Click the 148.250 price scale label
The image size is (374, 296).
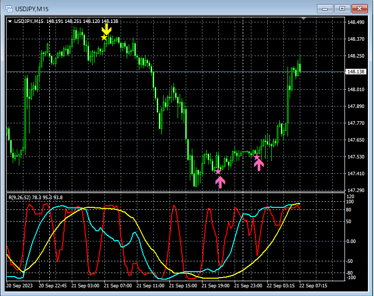coord(356,56)
